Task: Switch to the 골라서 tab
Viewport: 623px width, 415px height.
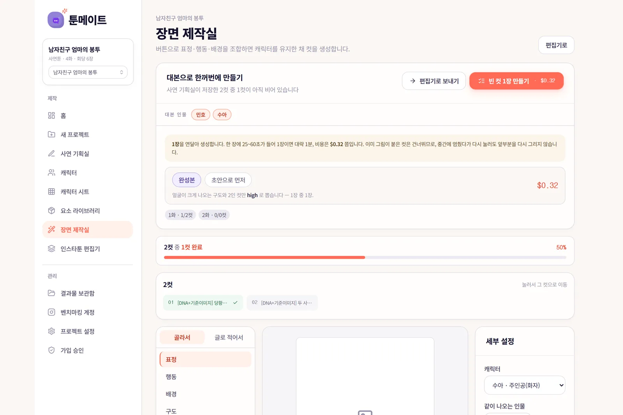Action: [182, 338]
